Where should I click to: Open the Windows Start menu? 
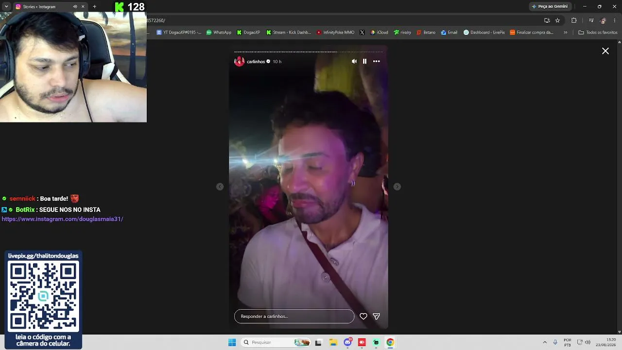232,342
